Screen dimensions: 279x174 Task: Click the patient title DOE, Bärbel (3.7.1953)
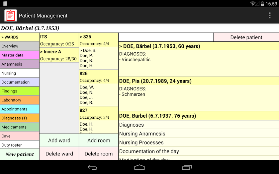tap(30, 28)
